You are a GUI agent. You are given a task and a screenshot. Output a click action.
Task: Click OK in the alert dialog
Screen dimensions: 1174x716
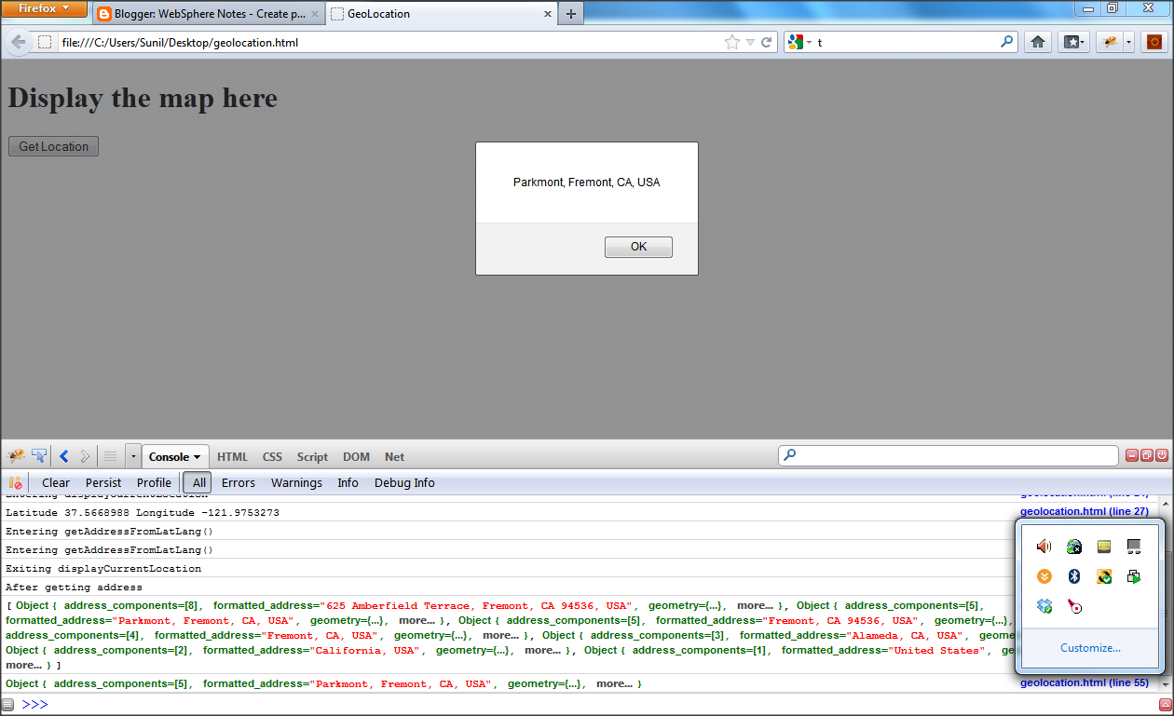(638, 247)
